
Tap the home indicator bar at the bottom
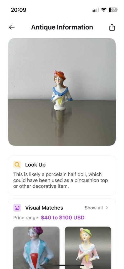point(62,265)
